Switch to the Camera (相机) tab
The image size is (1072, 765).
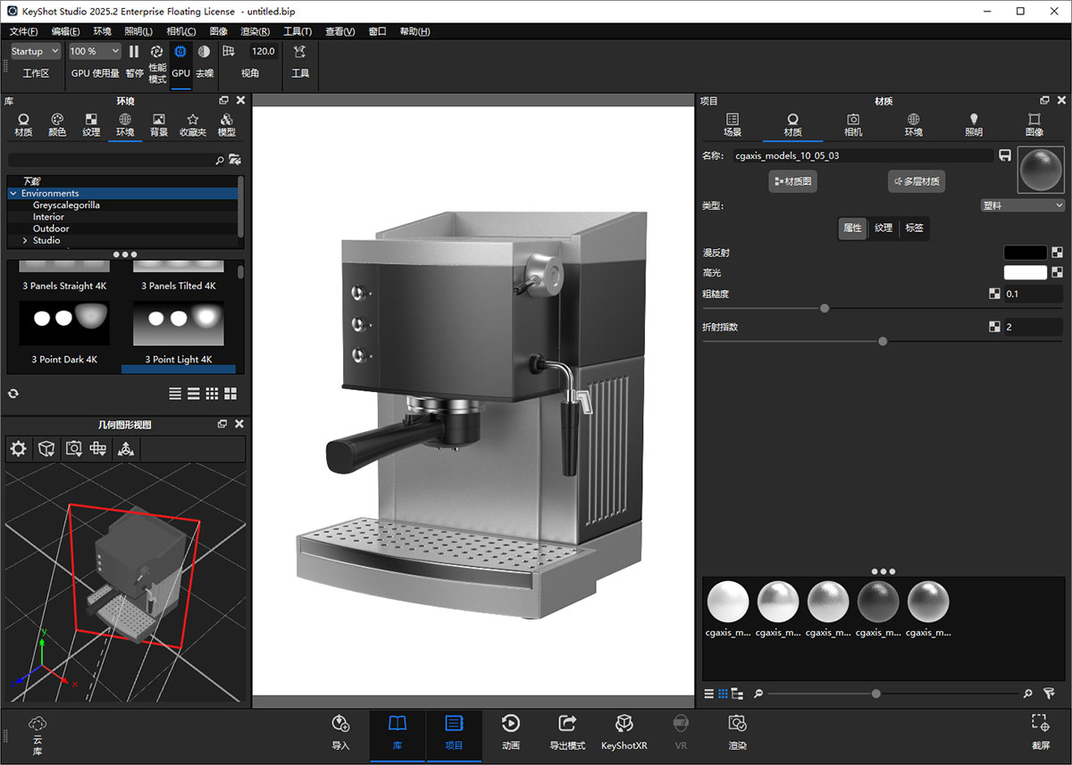853,125
